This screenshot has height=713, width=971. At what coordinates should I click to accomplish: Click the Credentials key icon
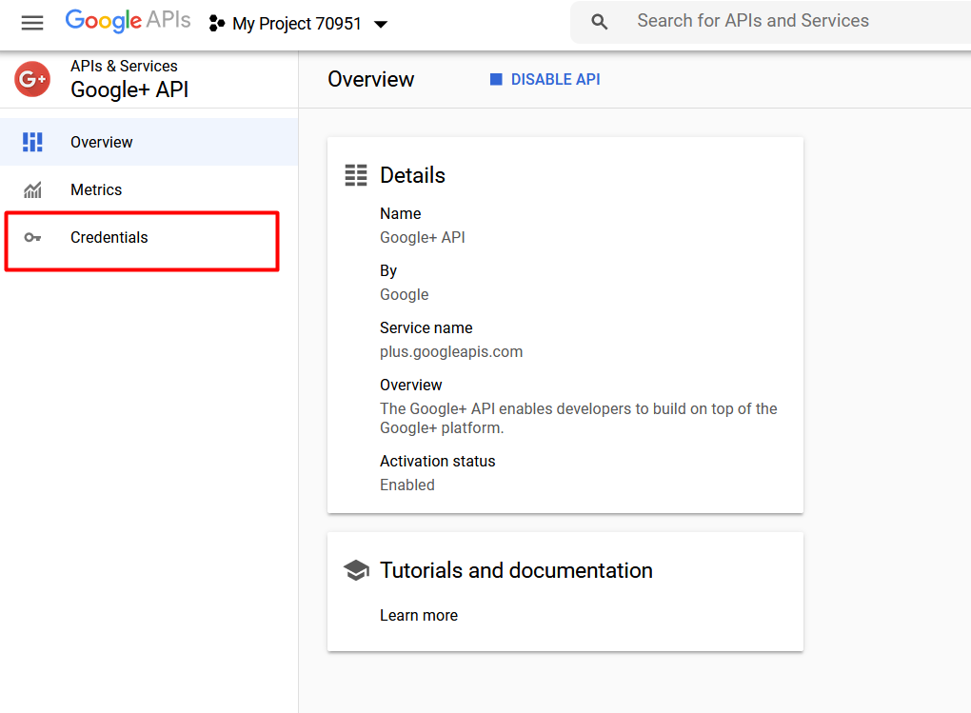(32, 237)
